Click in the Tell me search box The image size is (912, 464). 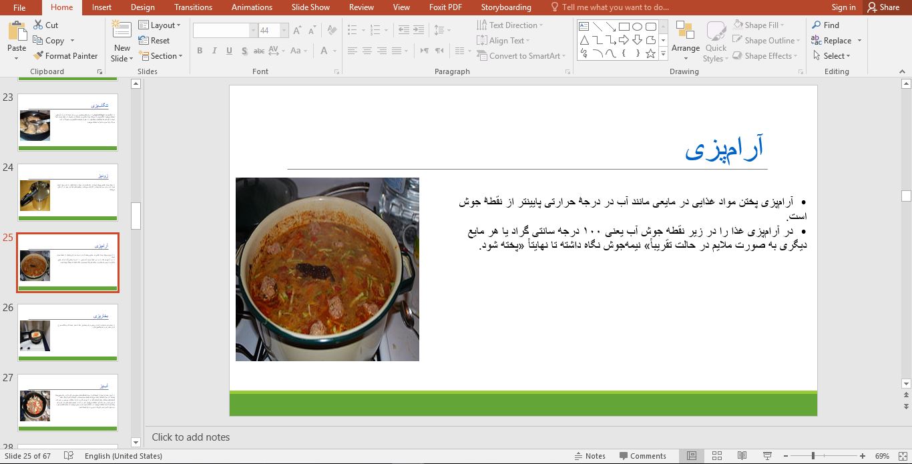tap(610, 7)
